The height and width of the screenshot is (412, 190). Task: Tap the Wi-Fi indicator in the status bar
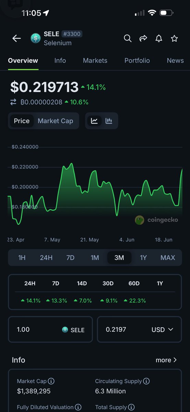(x=152, y=13)
